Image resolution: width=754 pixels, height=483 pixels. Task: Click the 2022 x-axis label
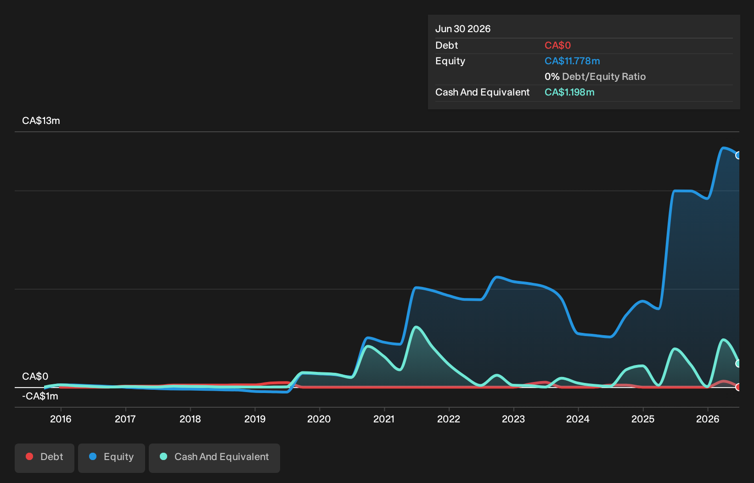449,419
